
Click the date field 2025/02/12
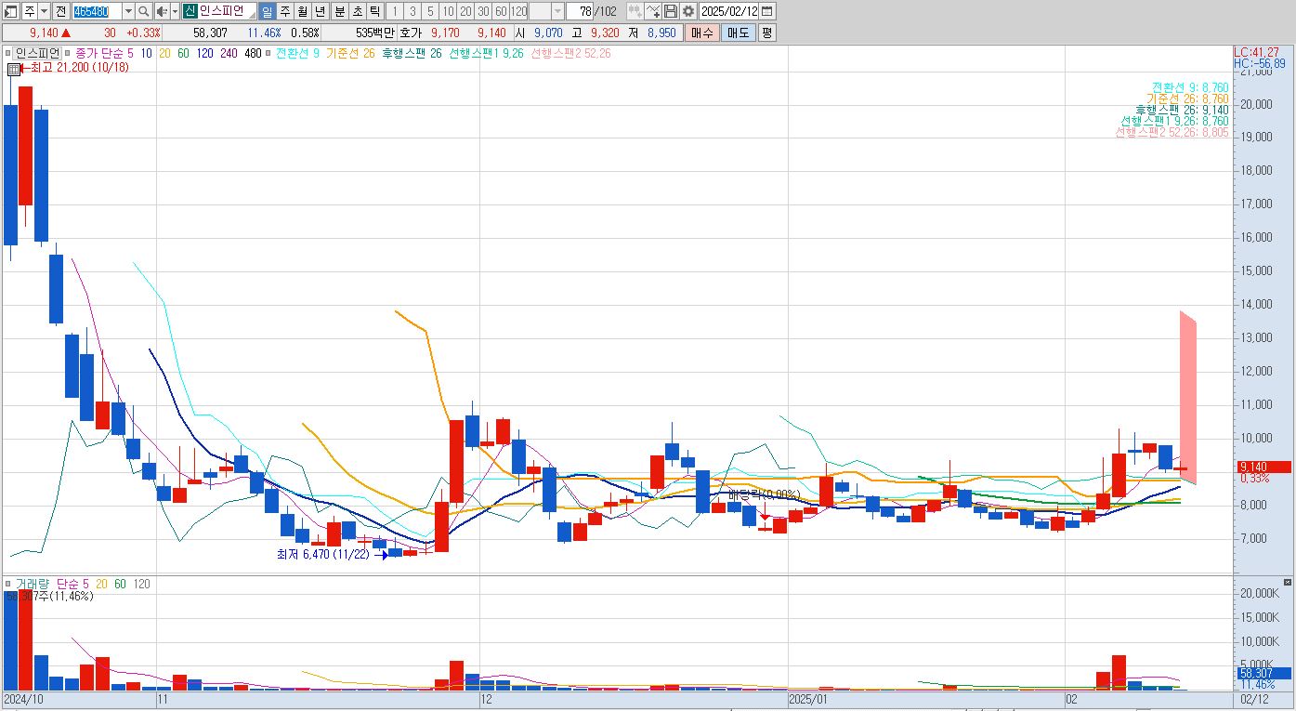[729, 11]
